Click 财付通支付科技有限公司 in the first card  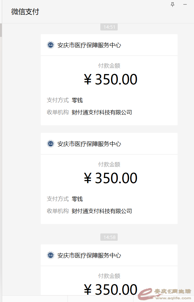pyautogui.click(x=102, y=112)
